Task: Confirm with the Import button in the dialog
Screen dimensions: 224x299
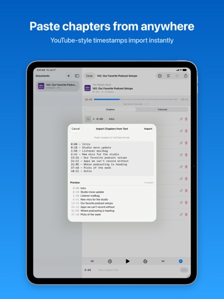Action: pos(148,129)
